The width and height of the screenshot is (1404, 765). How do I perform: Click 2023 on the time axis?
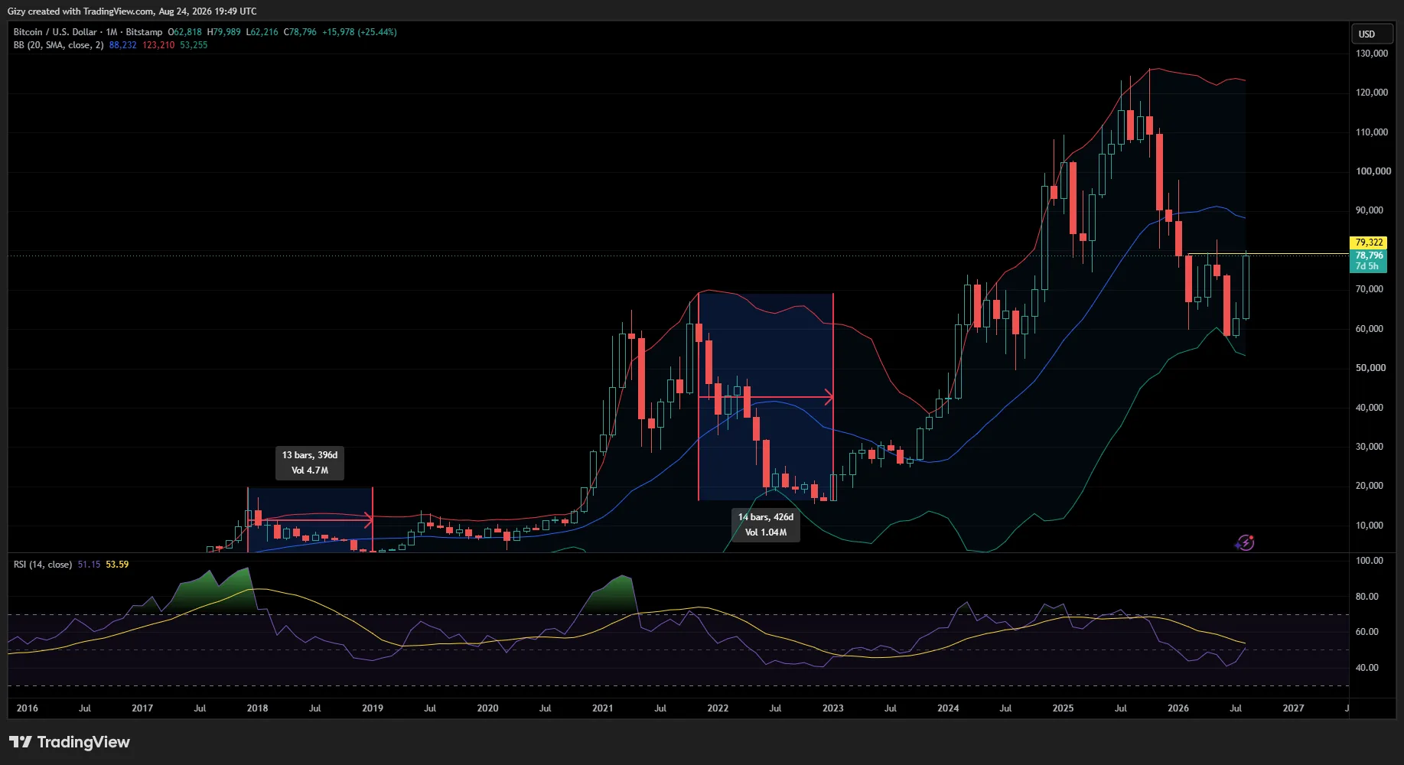pos(833,708)
